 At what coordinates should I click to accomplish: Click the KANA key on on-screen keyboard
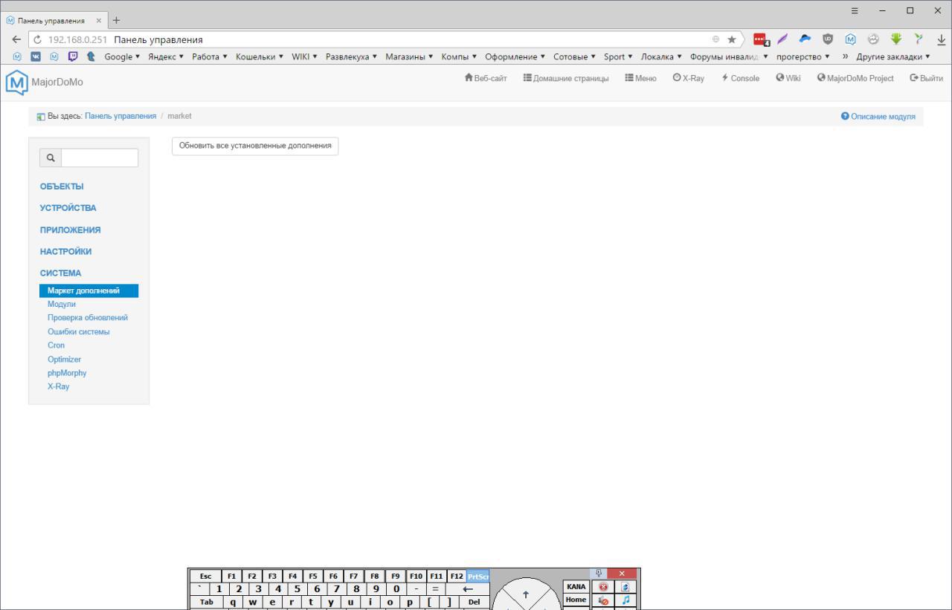pos(576,586)
